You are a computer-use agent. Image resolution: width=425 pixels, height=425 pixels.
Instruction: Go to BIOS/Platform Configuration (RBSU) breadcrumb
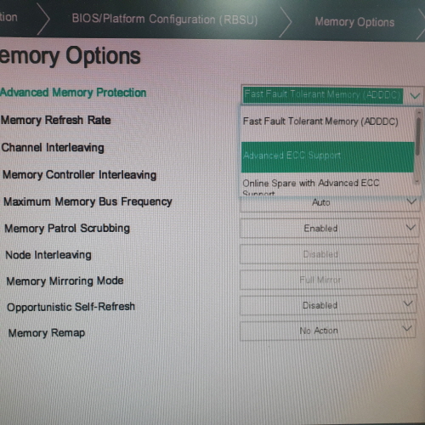(165, 20)
